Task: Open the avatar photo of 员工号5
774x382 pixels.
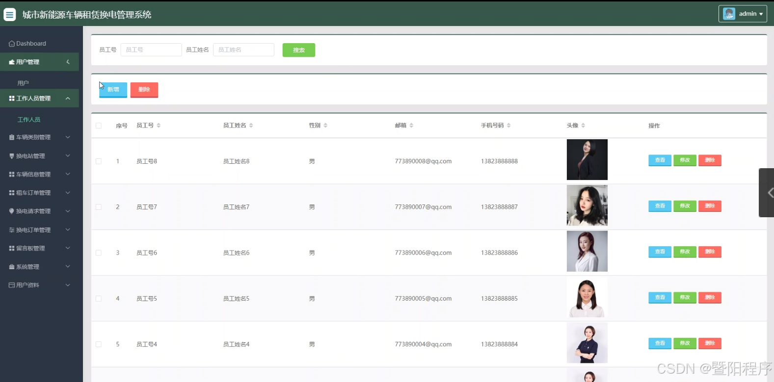Action: [587, 297]
